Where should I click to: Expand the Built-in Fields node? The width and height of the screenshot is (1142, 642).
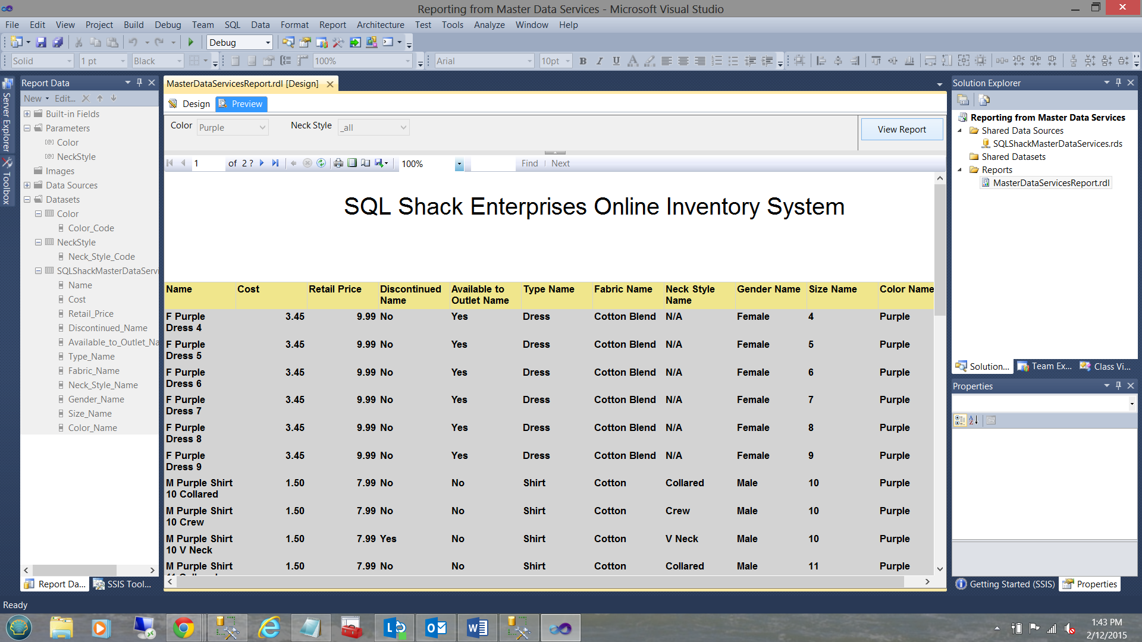click(27, 114)
